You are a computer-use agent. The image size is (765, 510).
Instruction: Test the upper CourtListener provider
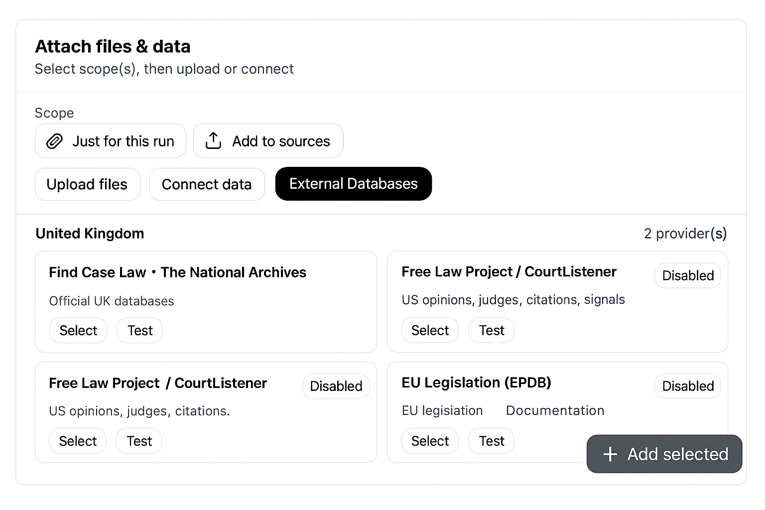click(x=491, y=330)
